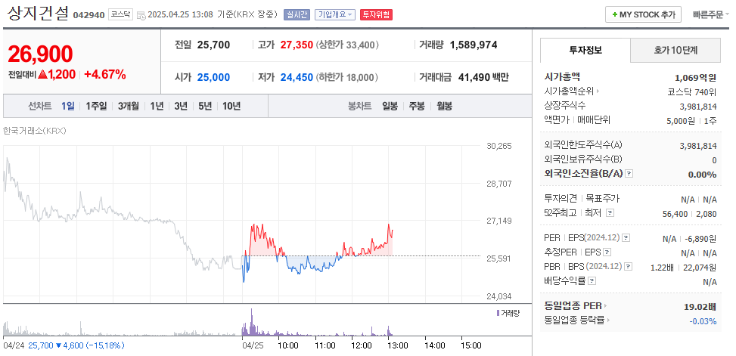Click the 상한가 33,400 limit text

click(347, 45)
